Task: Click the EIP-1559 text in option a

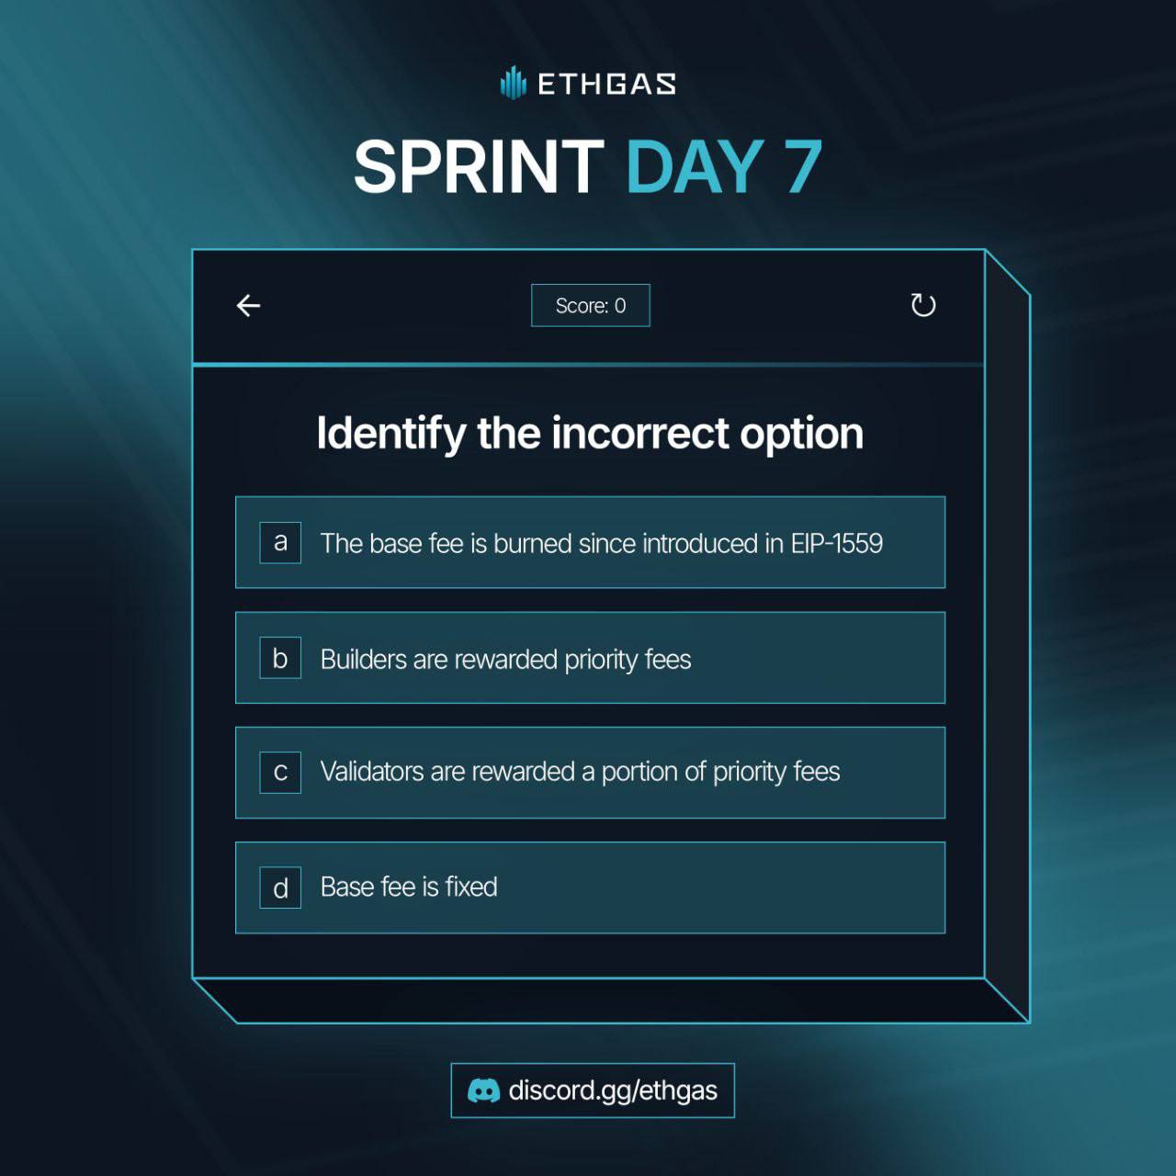Action: (837, 543)
